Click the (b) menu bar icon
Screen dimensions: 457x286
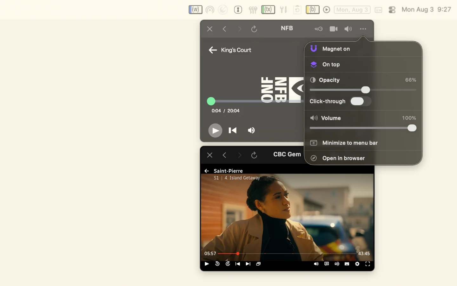[313, 10]
